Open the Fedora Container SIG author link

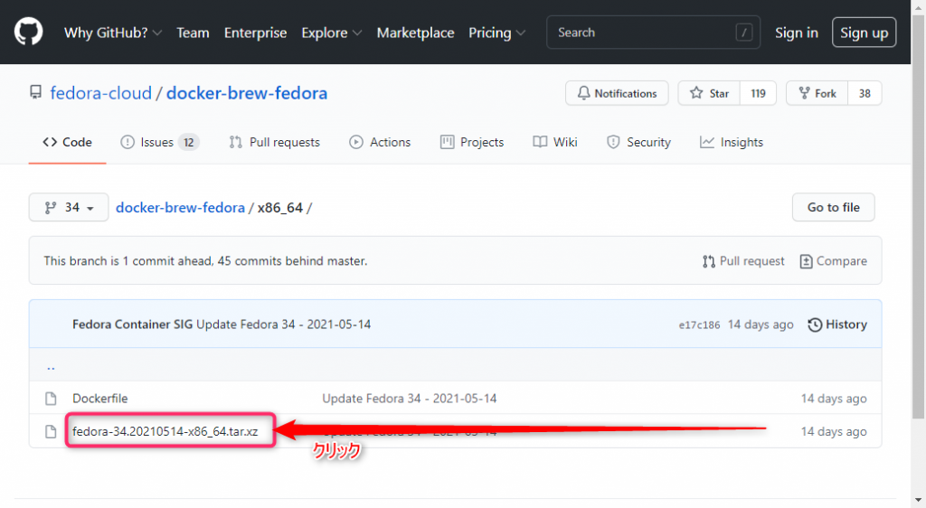pyautogui.click(x=132, y=324)
